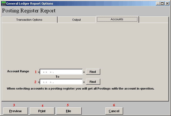Image resolution: width=171 pixels, height=116 pixels.
Task: Click the starting account range field
Action: tap(61, 72)
